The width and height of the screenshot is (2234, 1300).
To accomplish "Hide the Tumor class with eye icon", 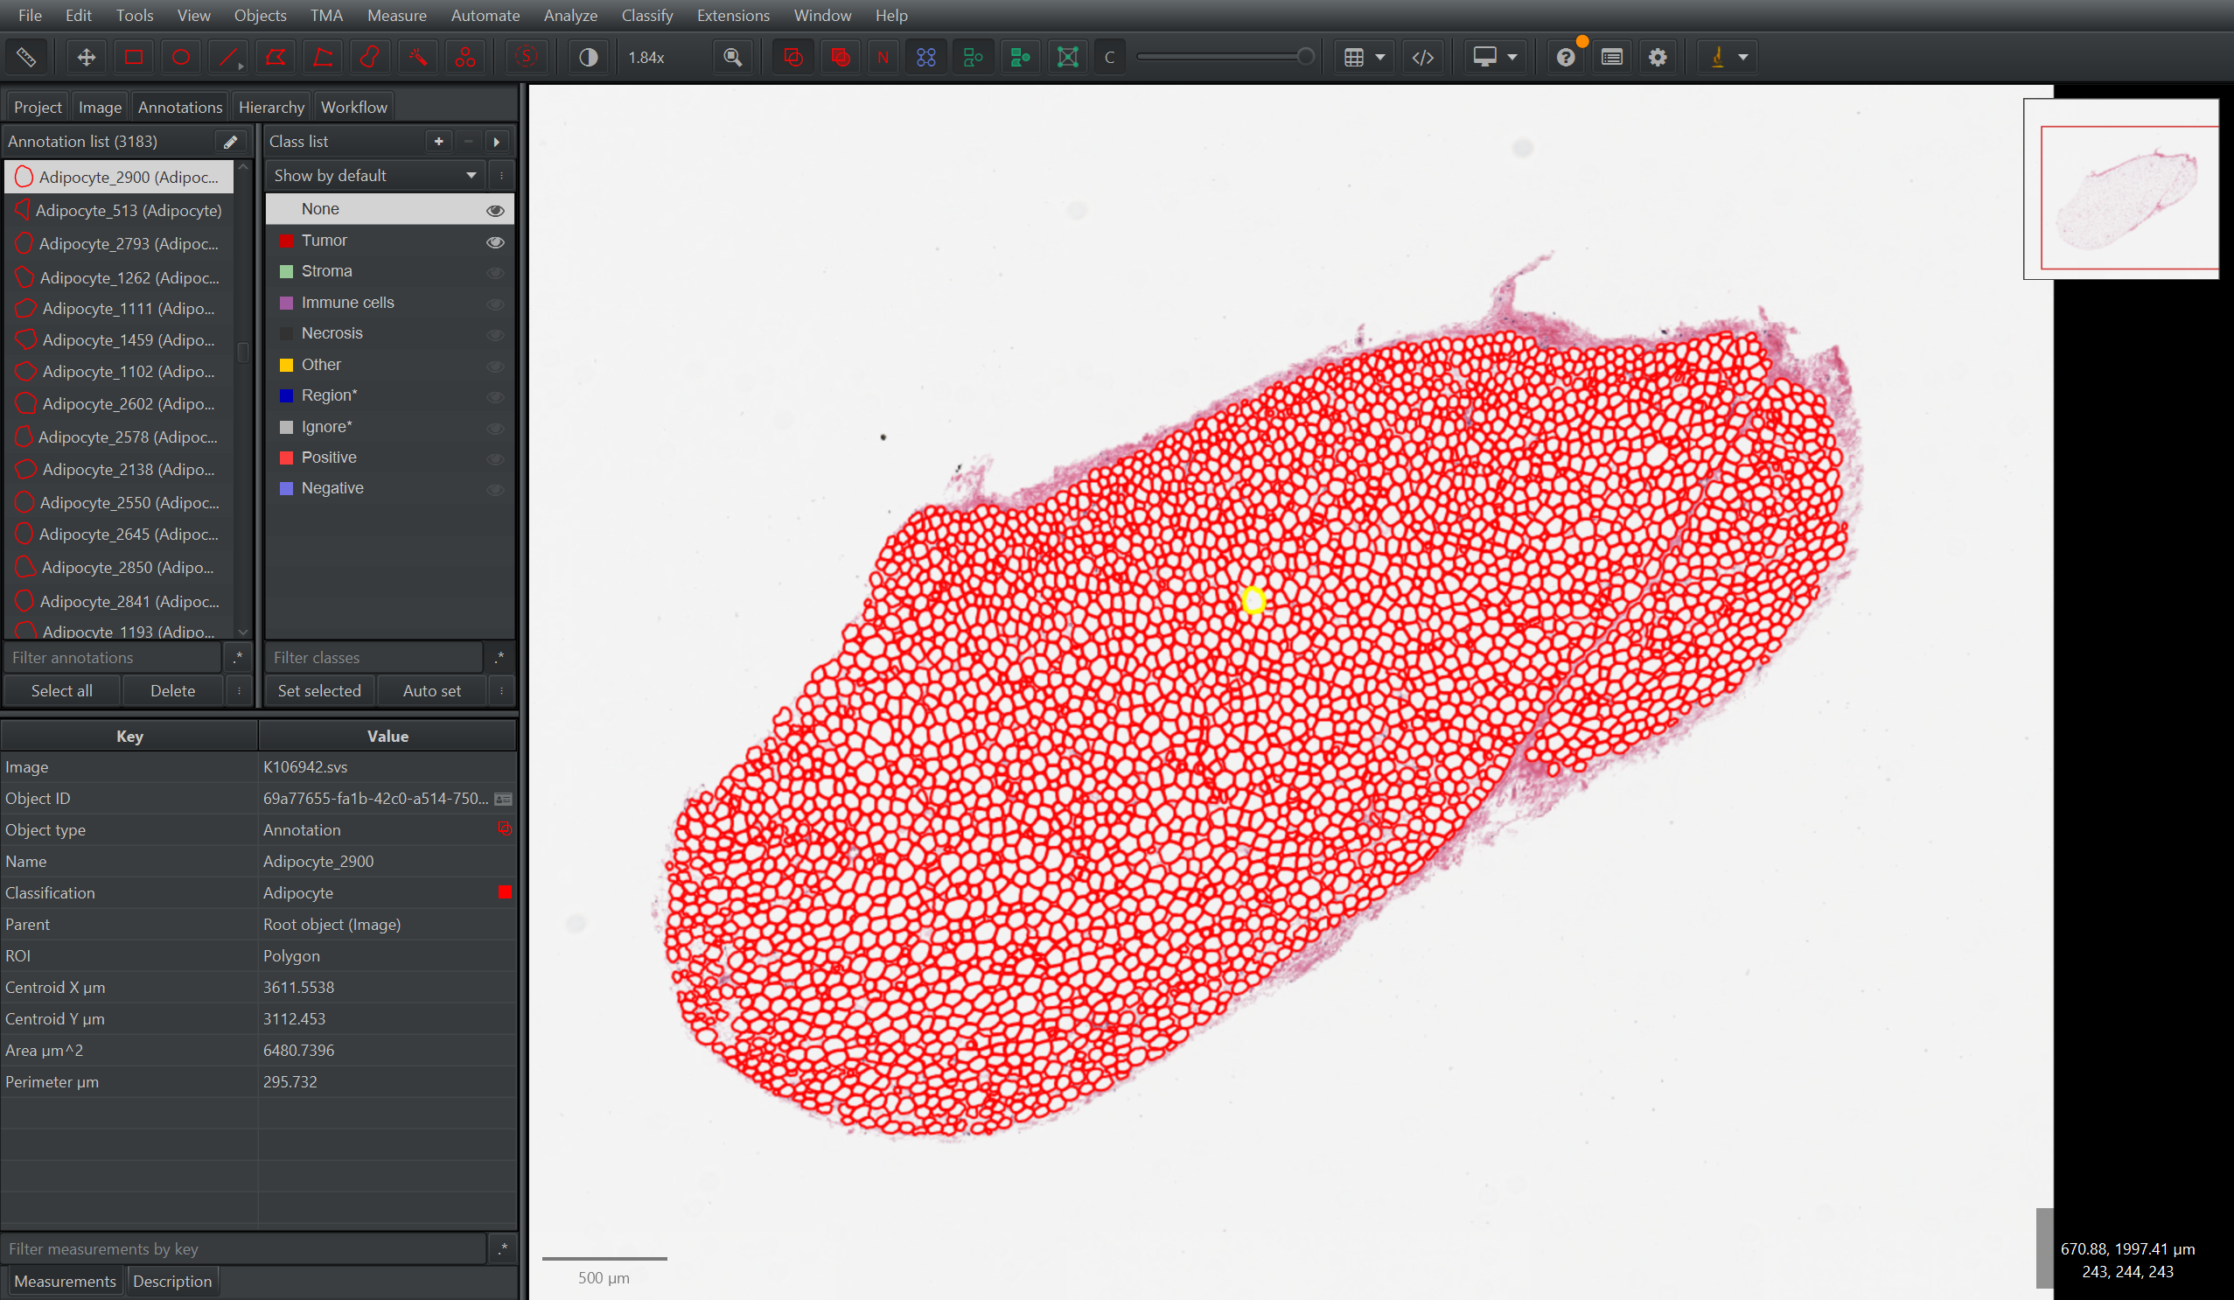I will [x=496, y=242].
